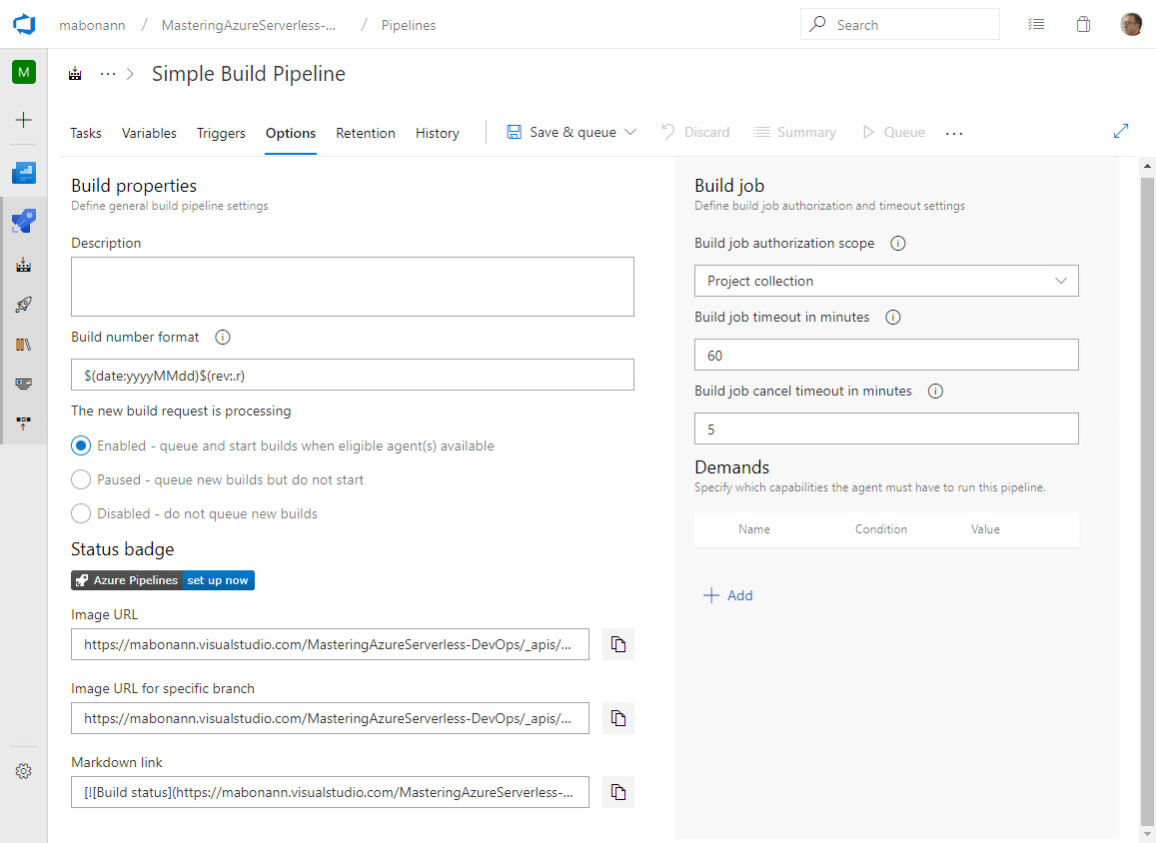Viewport: 1156px width, 843px height.
Task: Open the marketplace shopping bag icon
Action: 1083,24
